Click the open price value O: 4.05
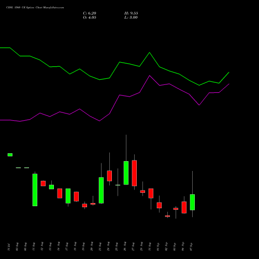This screenshot has width=259, height=259. 90,18
